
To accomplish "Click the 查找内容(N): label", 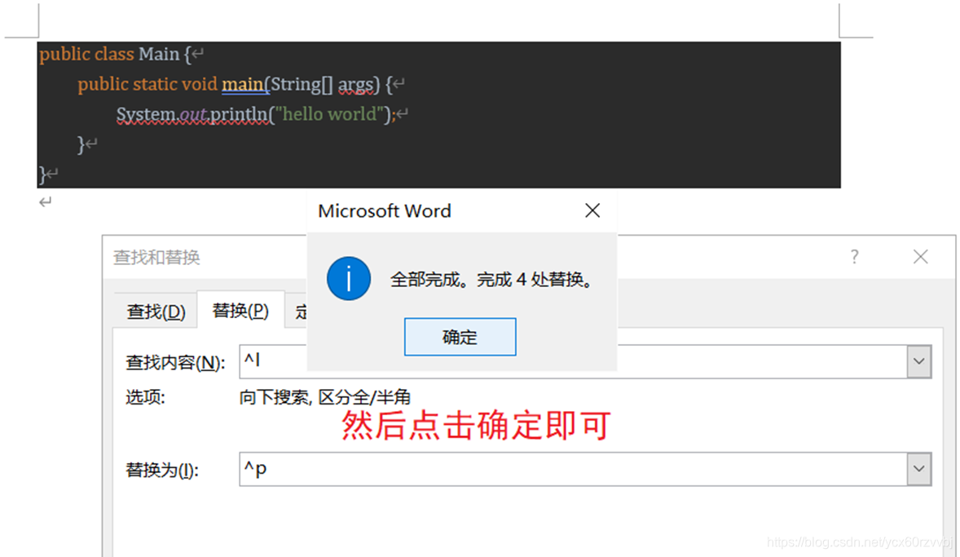I will pyautogui.click(x=175, y=362).
